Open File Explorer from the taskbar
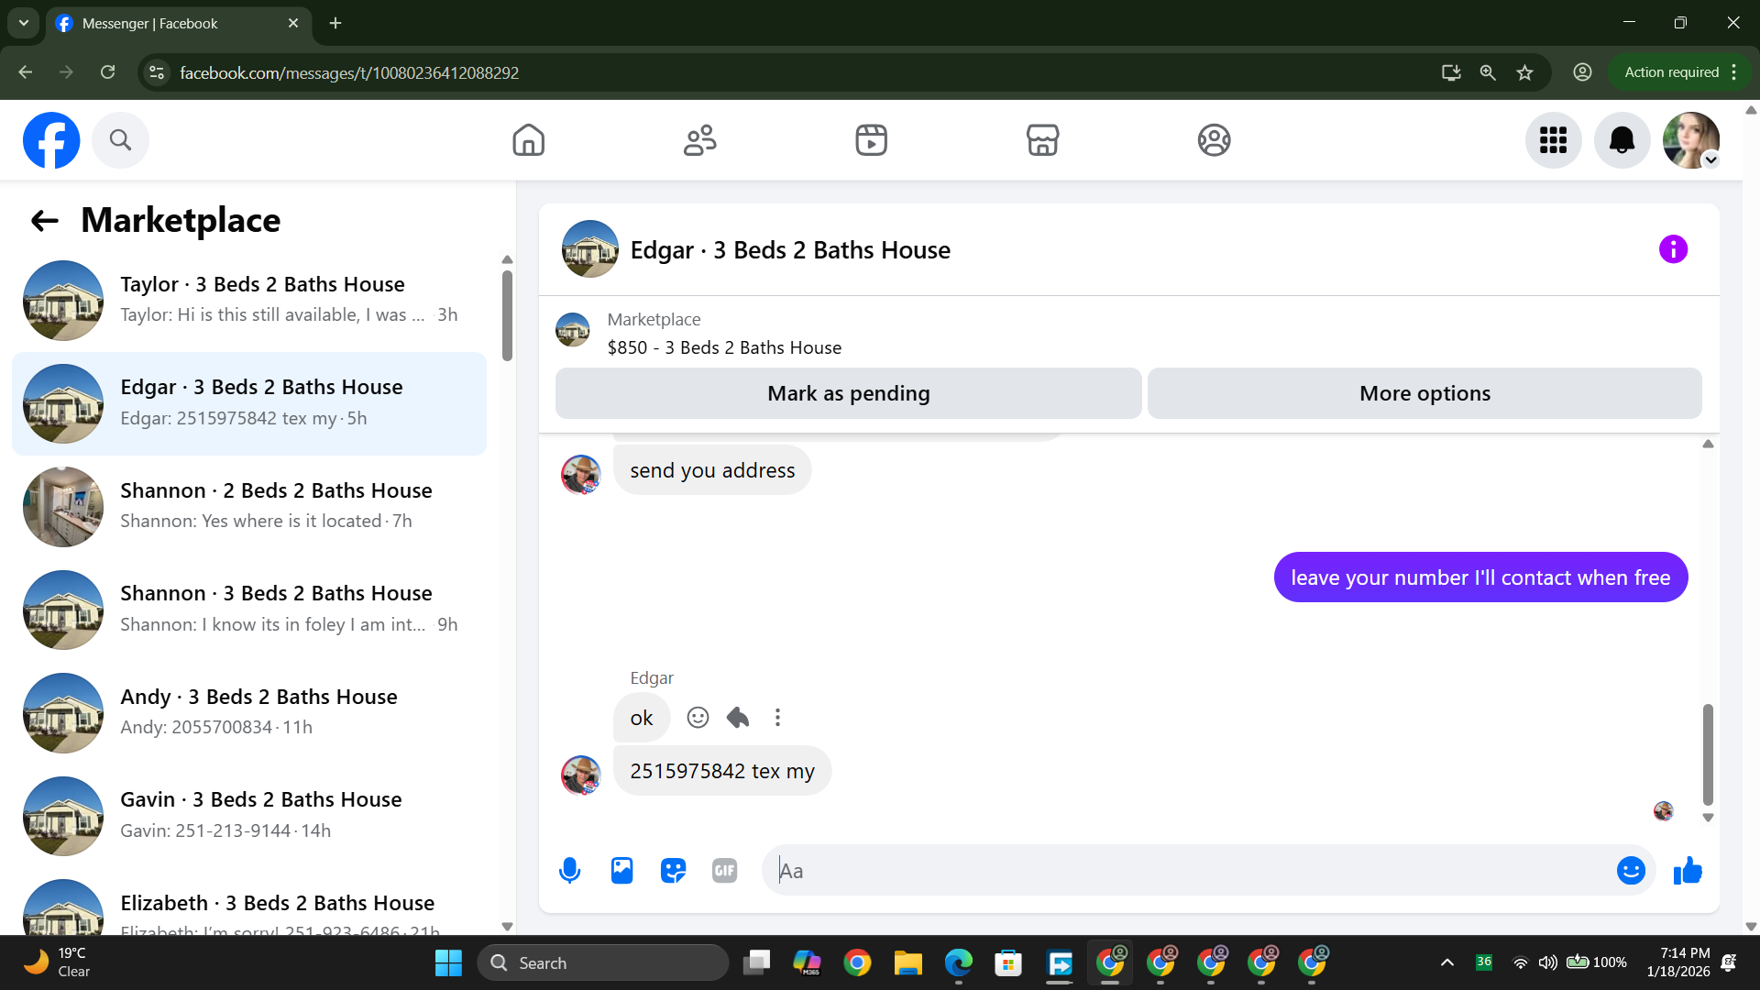Image resolution: width=1760 pixels, height=990 pixels. (x=907, y=963)
